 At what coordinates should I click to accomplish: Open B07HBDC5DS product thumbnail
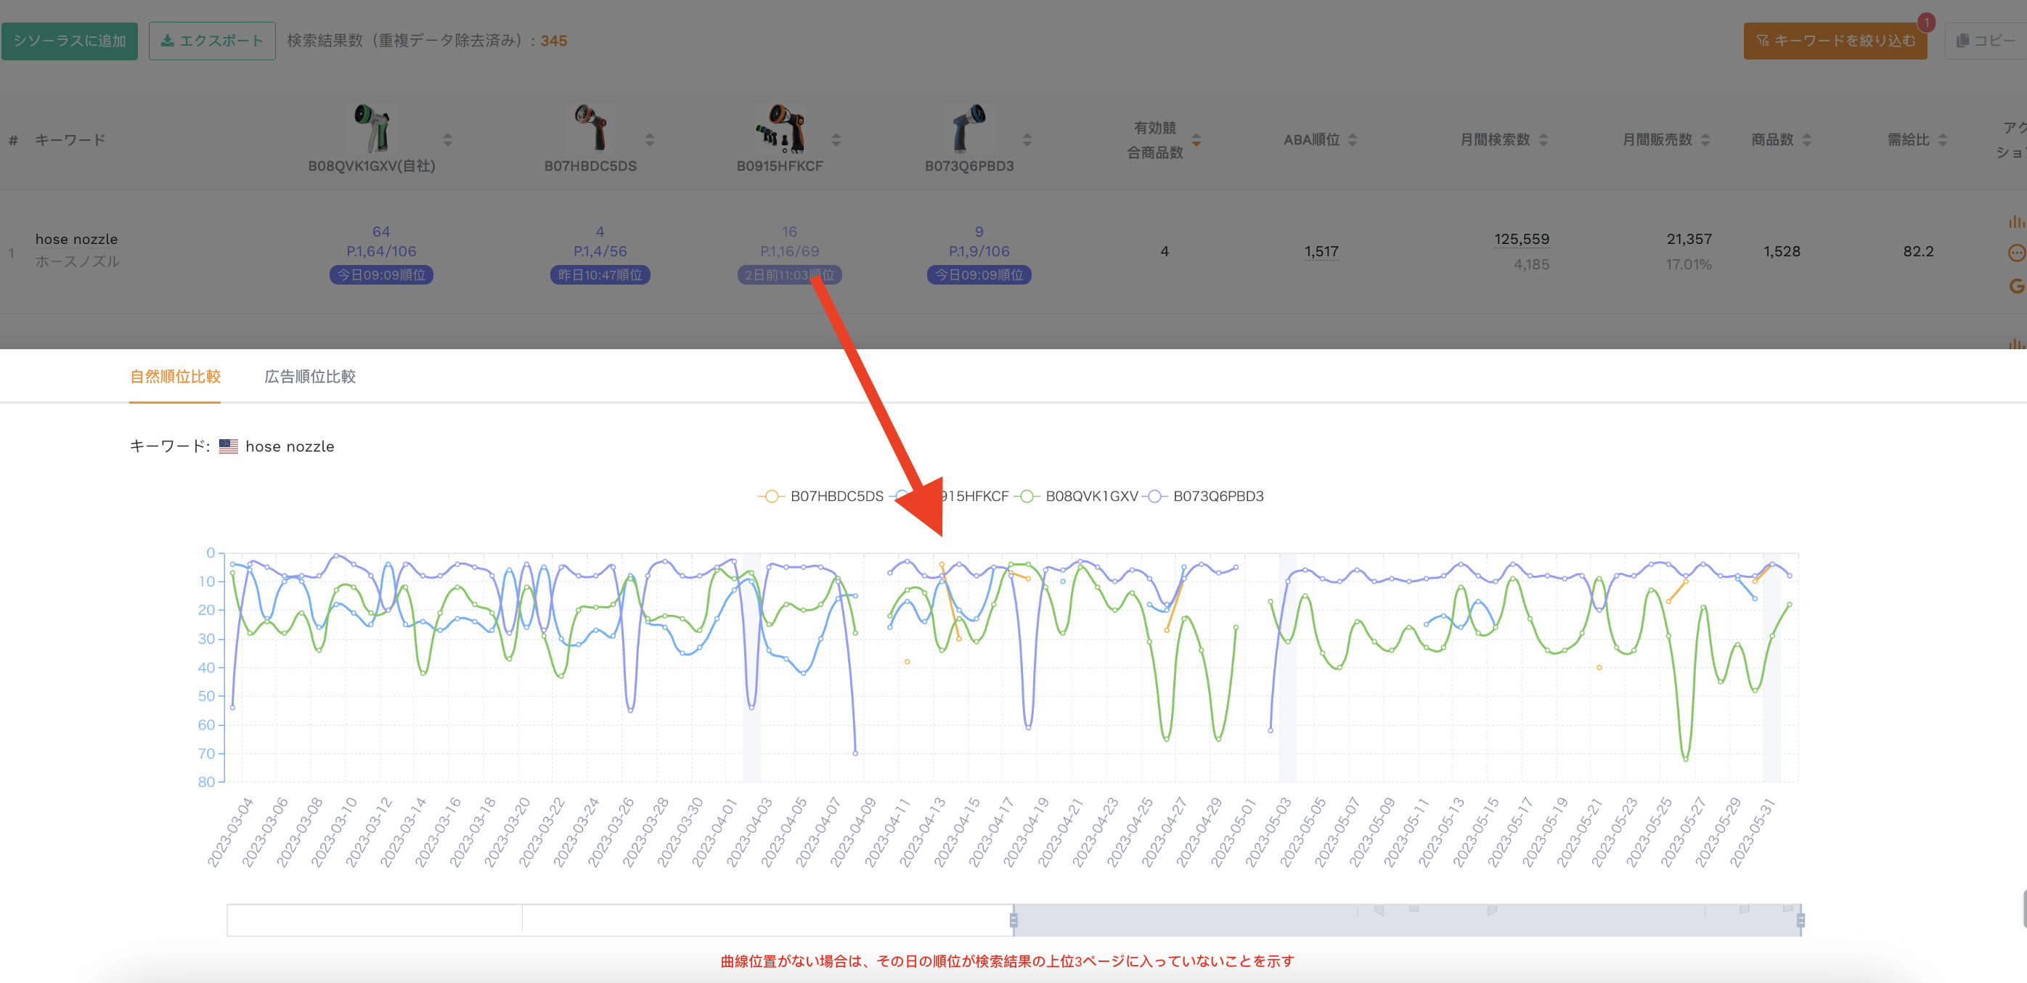590,128
